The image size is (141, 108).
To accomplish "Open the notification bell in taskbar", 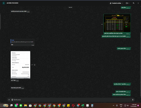I will (138, 105).
